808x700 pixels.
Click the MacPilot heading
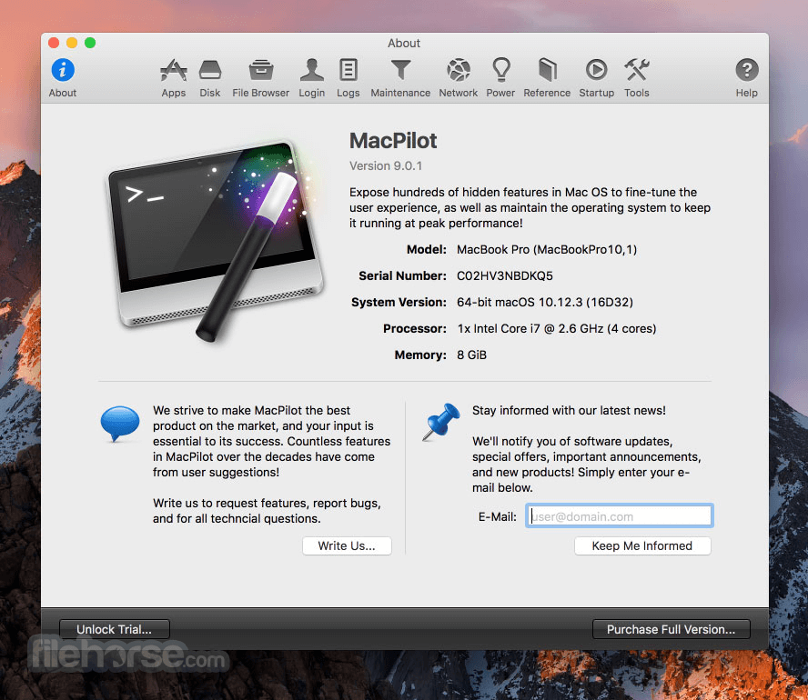(393, 141)
